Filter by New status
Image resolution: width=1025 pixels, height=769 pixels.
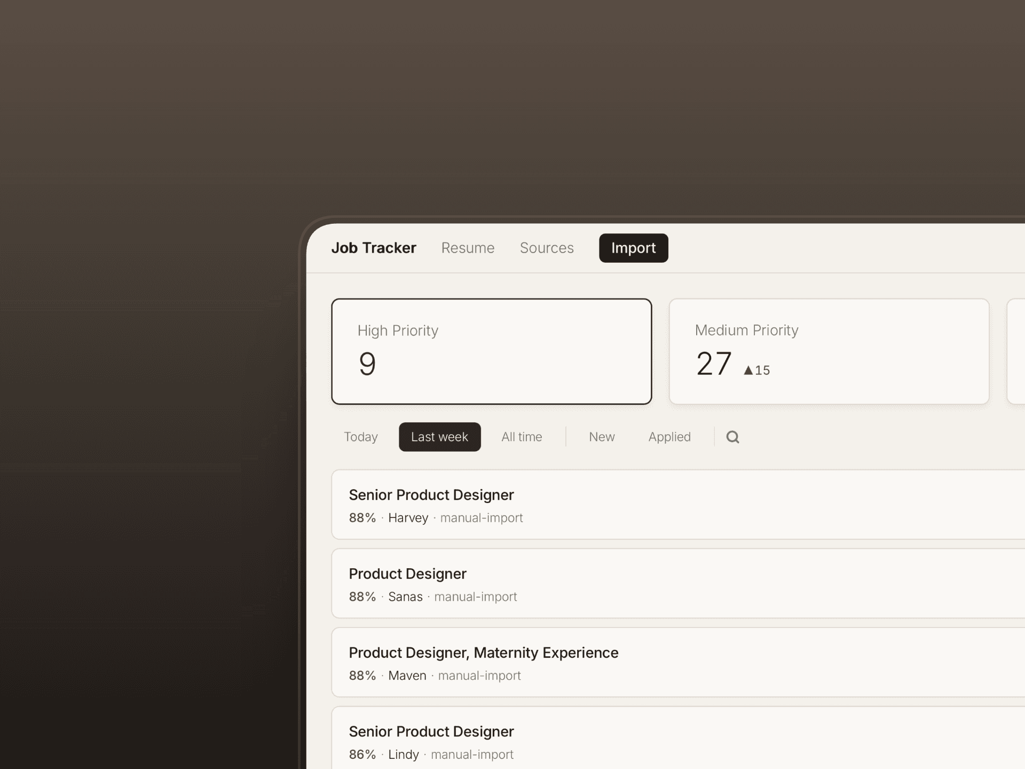pyautogui.click(x=602, y=437)
